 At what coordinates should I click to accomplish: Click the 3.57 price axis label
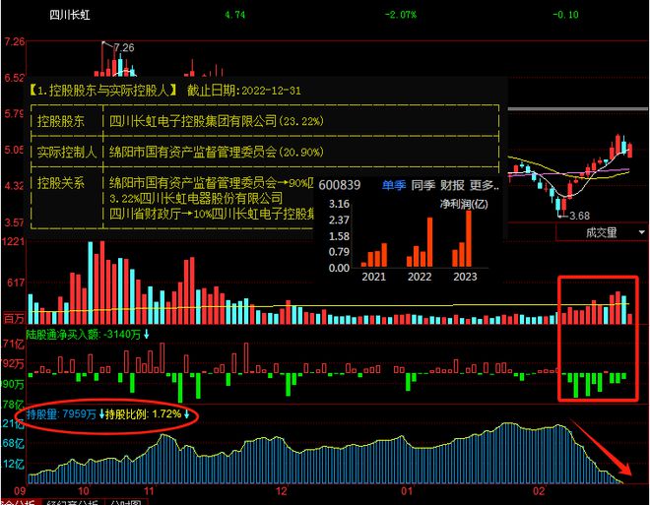point(14,222)
